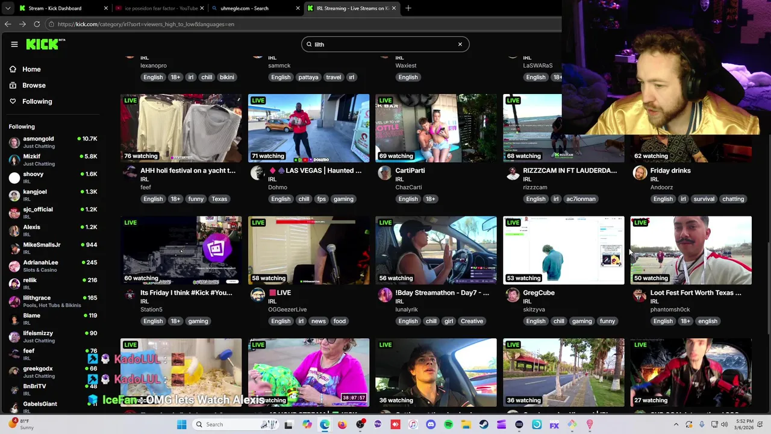Screen dimensions: 771x434
Task: Open lifeismizzy channel in sidebar
Action: click(x=52, y=336)
